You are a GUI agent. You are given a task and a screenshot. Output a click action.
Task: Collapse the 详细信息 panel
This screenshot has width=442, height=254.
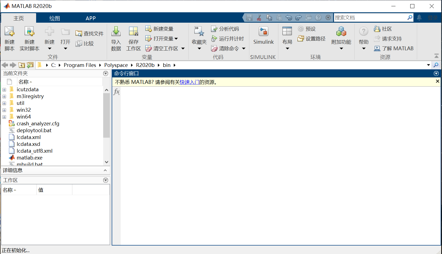point(105,170)
